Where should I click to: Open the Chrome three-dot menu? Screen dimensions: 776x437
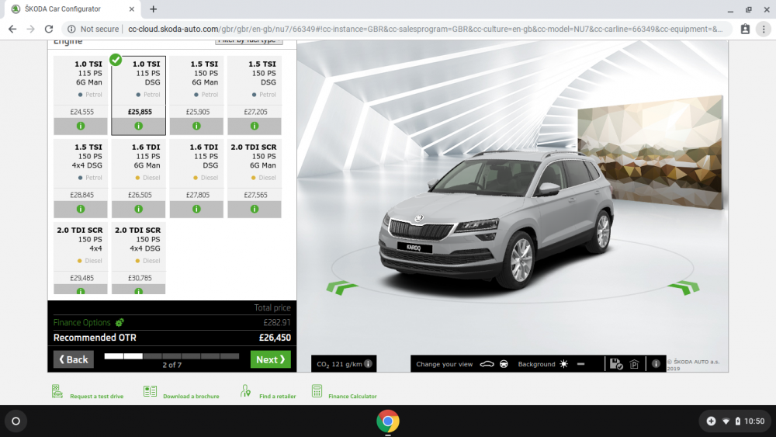764,29
